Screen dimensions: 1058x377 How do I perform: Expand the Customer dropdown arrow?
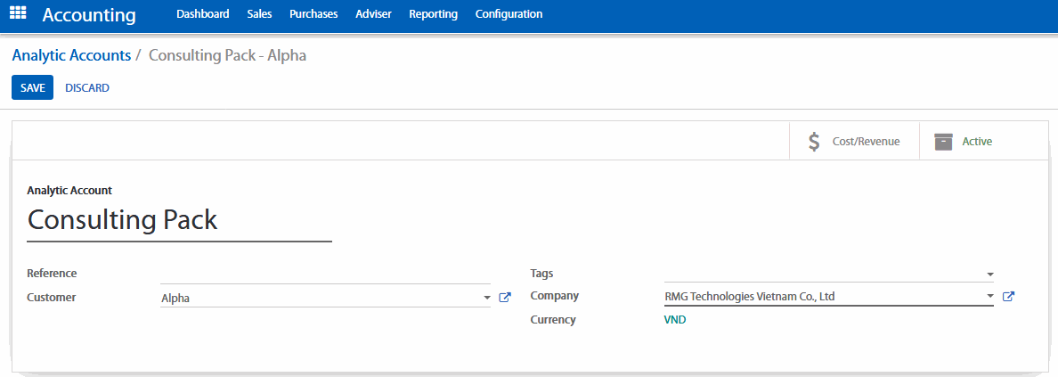pyautogui.click(x=486, y=298)
